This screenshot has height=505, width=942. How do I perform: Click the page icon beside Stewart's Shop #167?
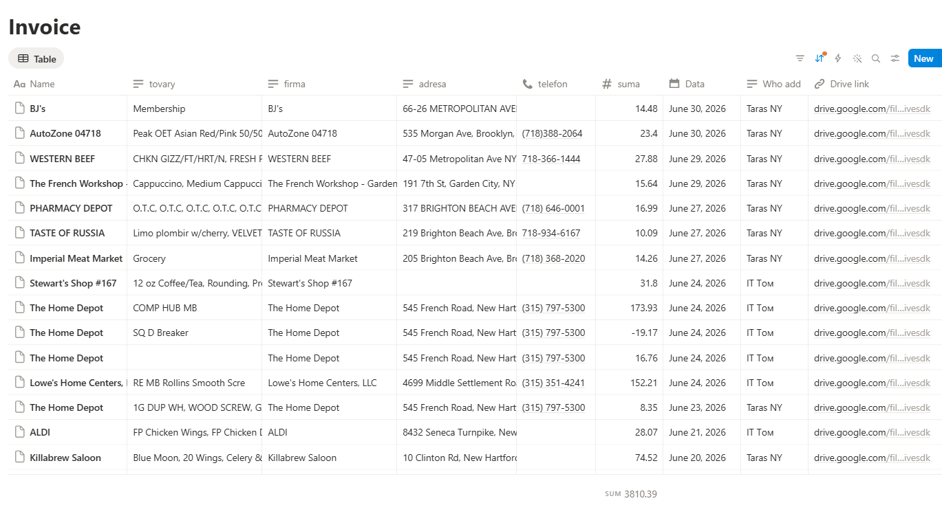coord(19,283)
